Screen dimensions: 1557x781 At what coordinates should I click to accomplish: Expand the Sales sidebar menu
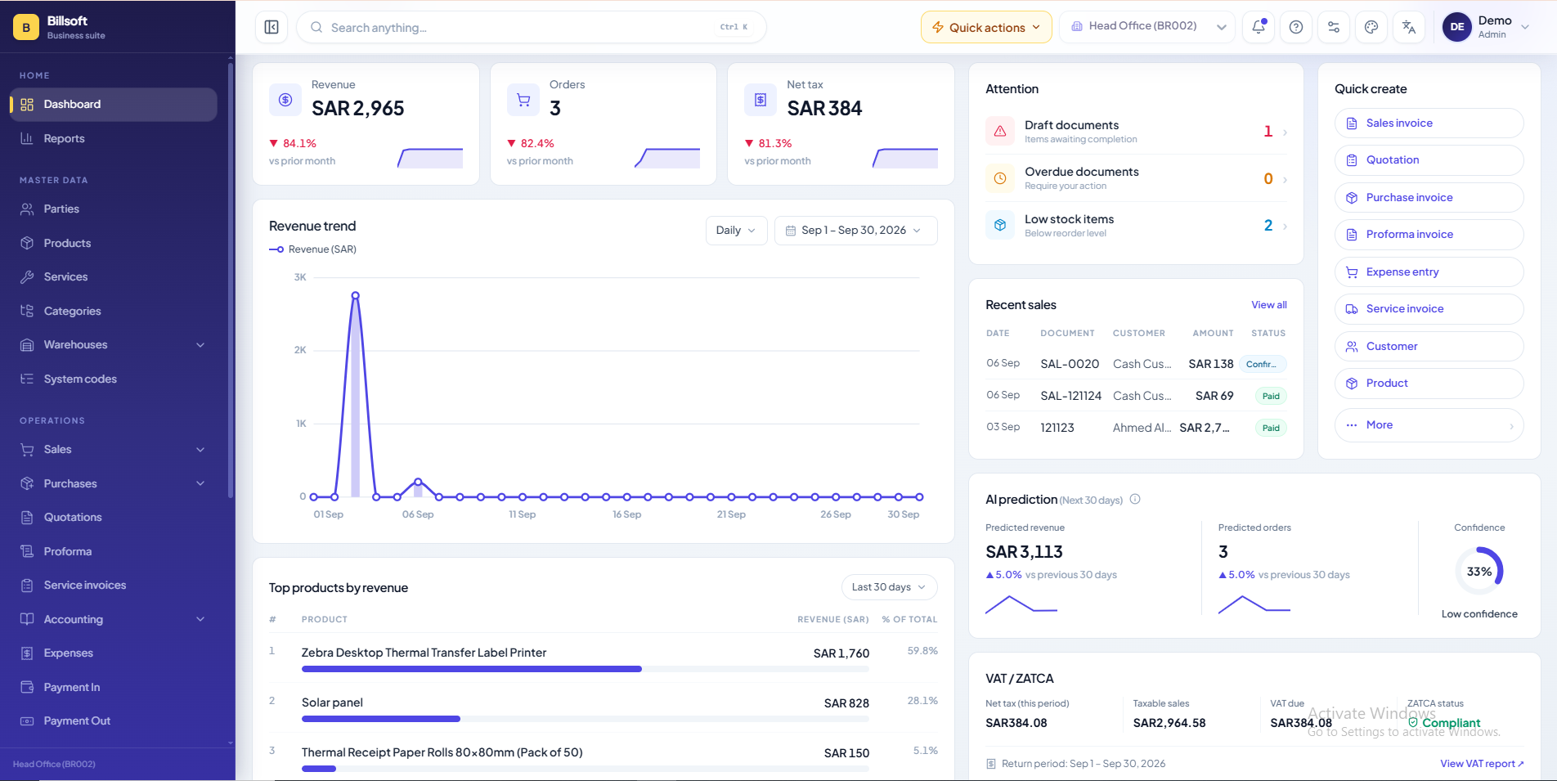[113, 450]
